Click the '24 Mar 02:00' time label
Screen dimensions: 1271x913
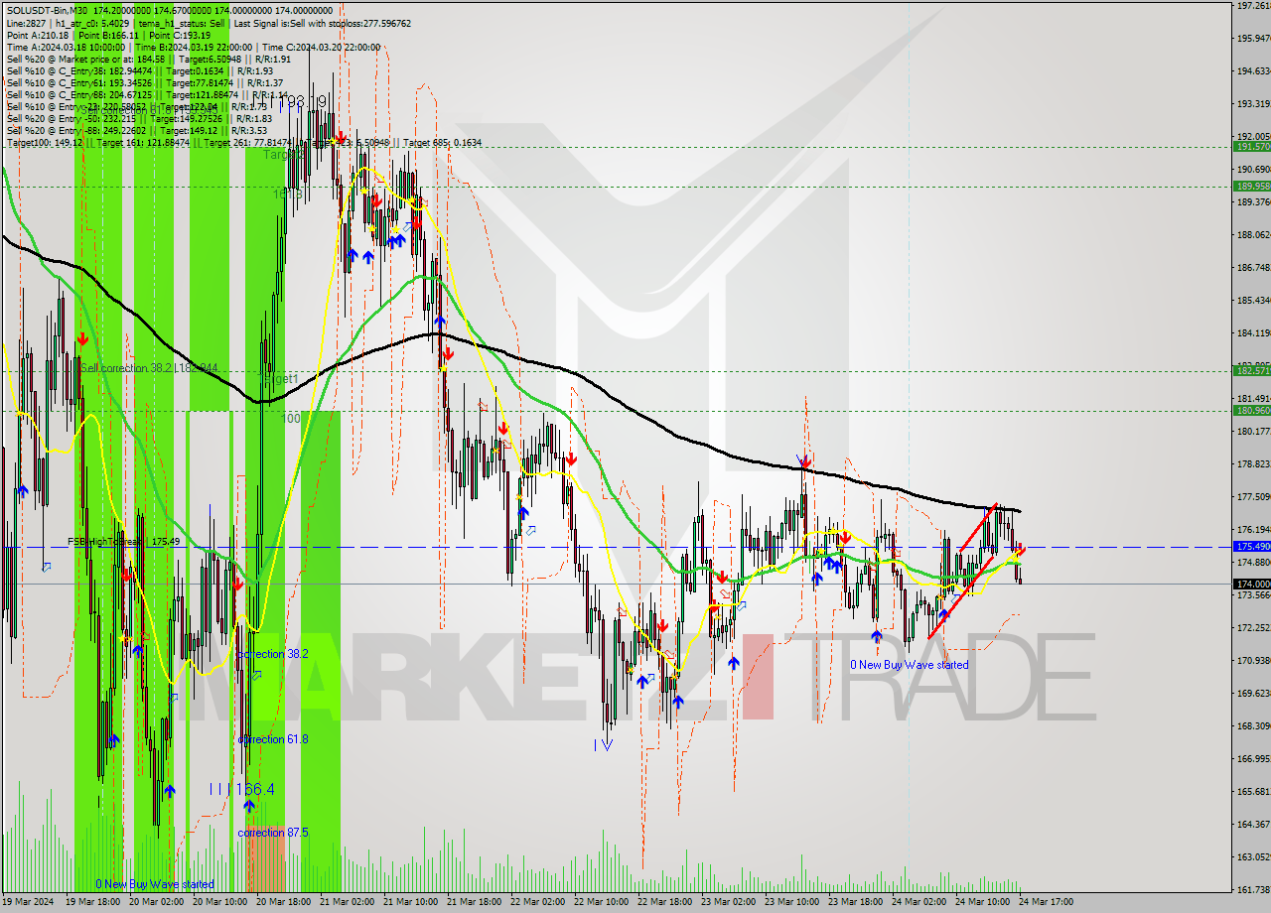click(918, 902)
